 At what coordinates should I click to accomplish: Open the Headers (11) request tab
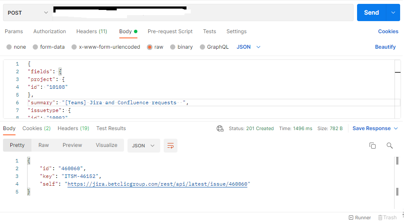[92, 31]
